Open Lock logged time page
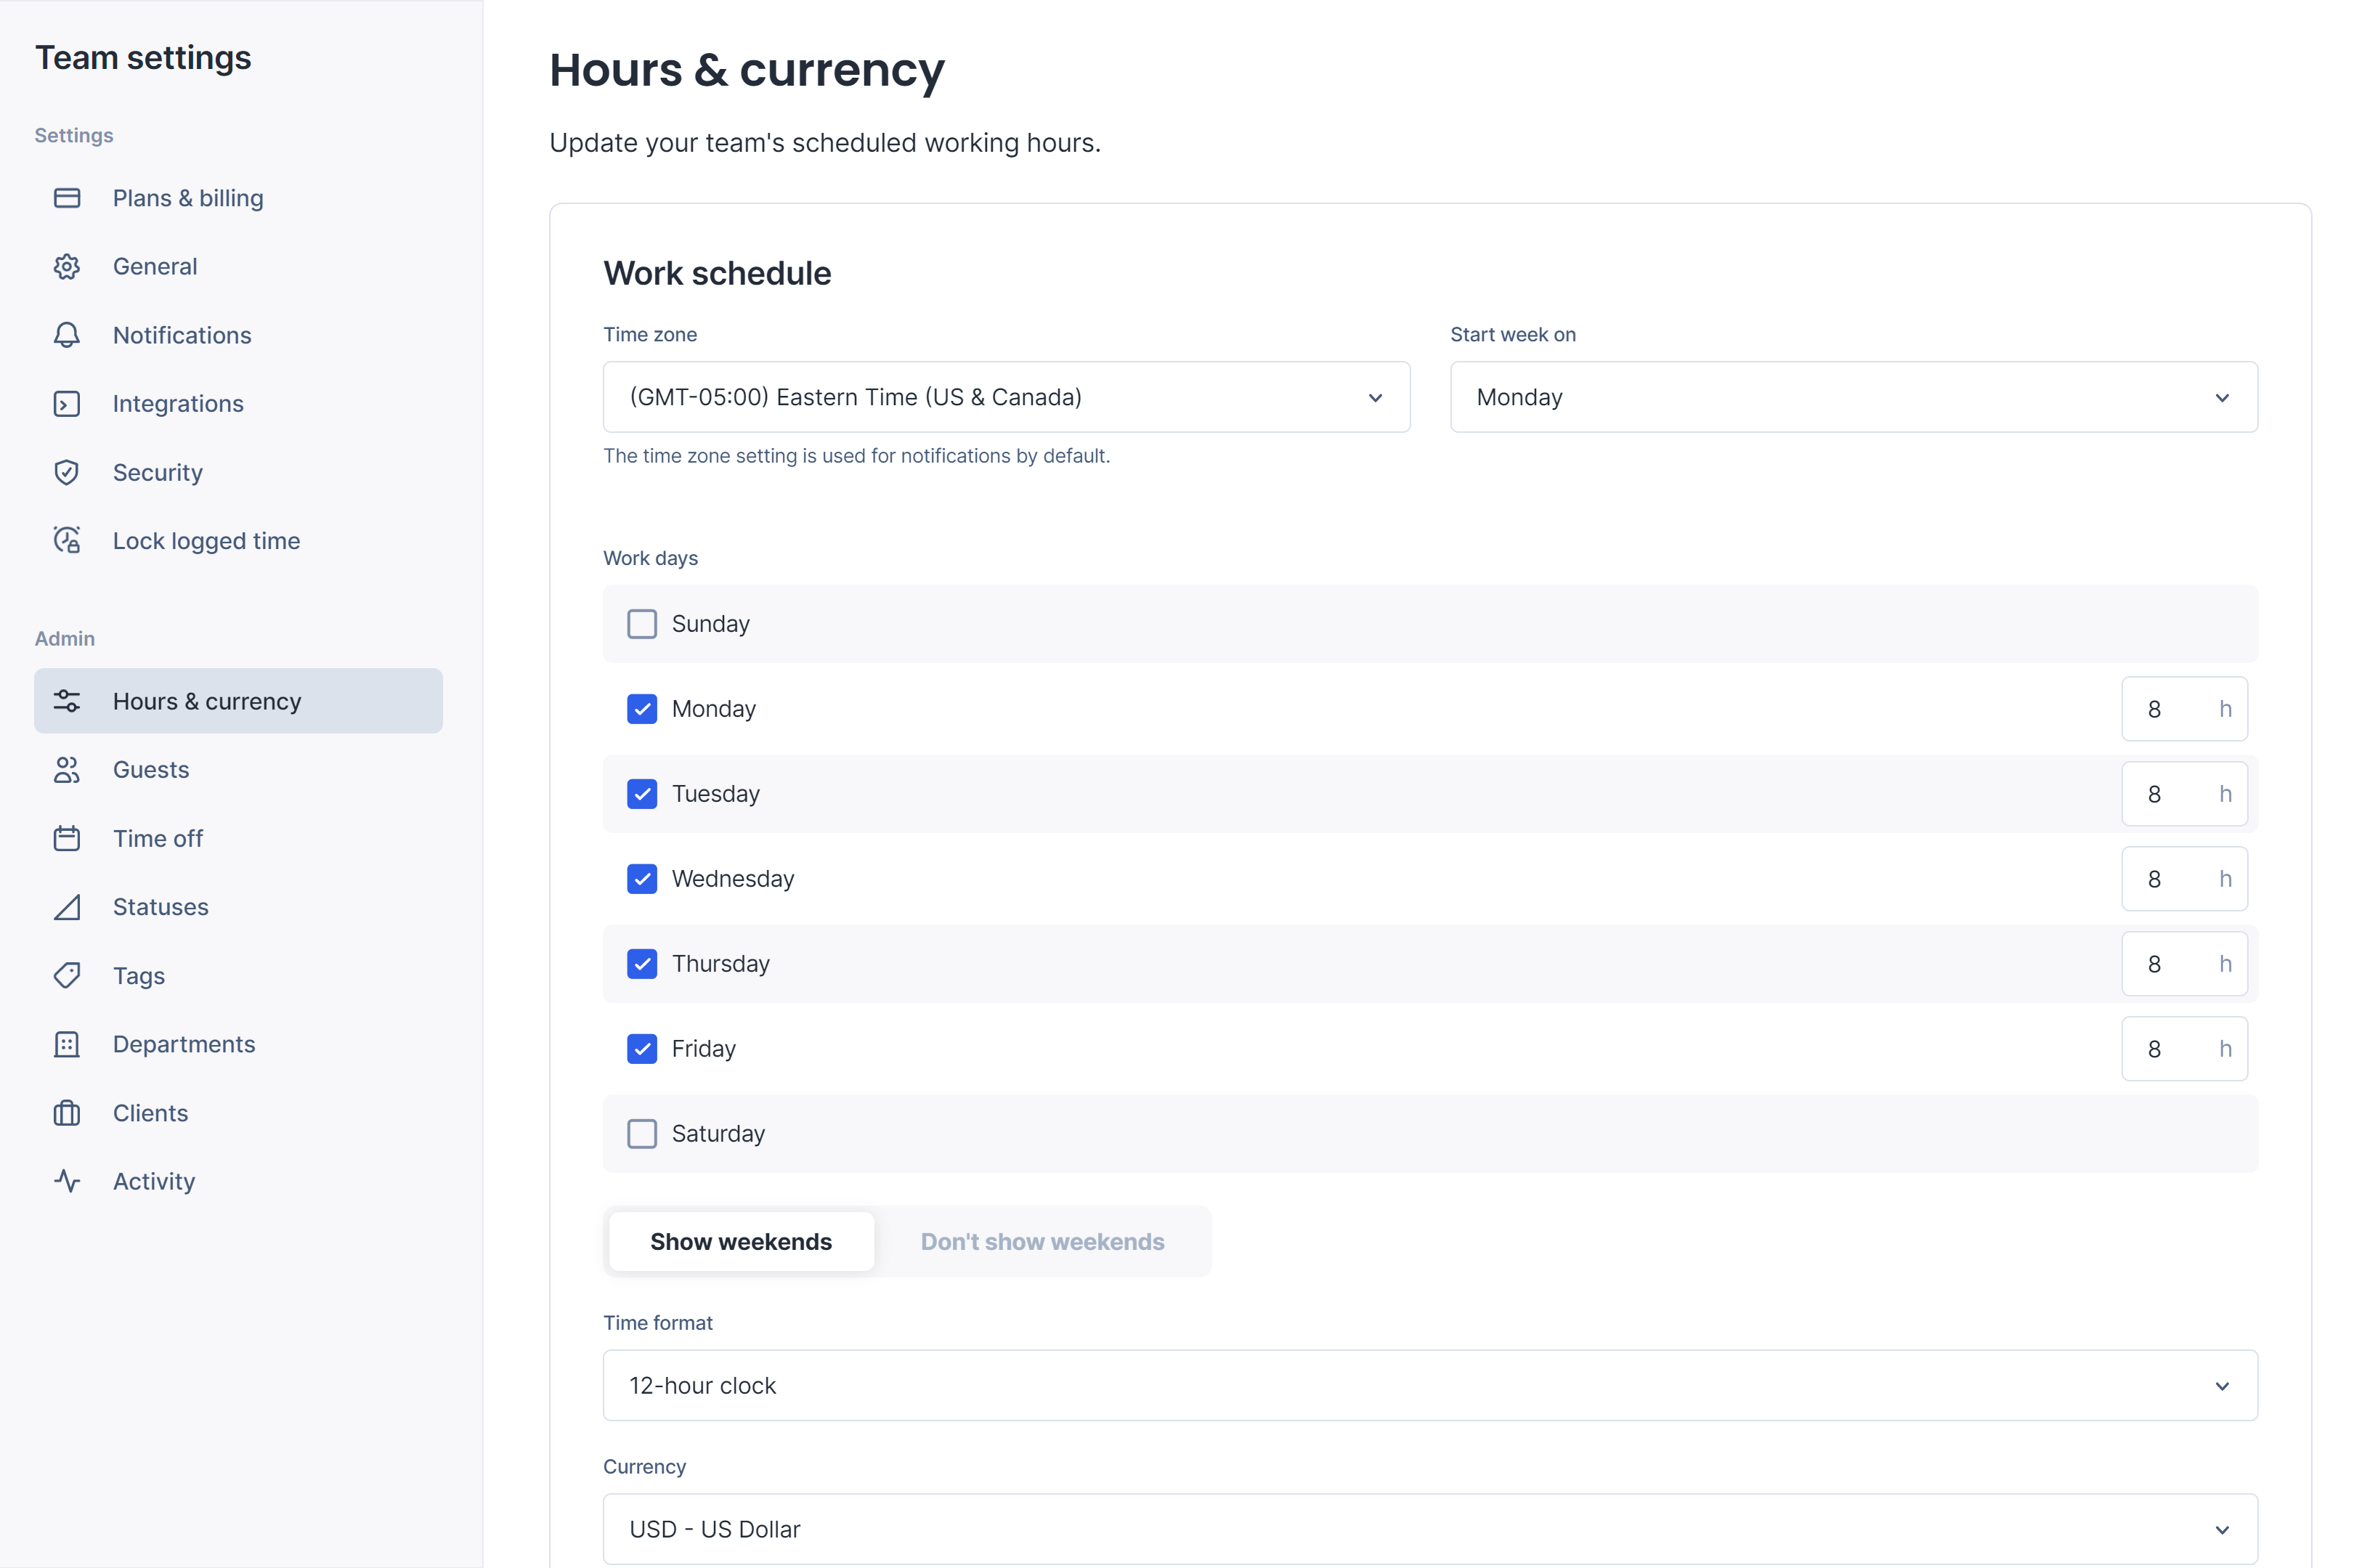The image size is (2375, 1568). pyautogui.click(x=238, y=541)
